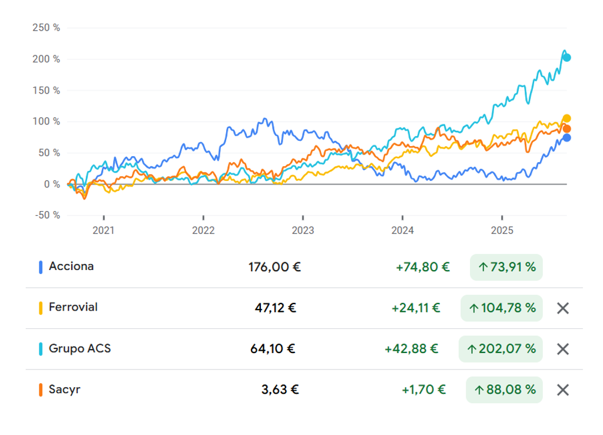Remove Ferrovial from the comparison
The height and width of the screenshot is (435, 603).
coord(562,308)
